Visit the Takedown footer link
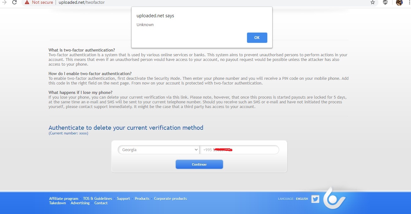 click(57, 203)
